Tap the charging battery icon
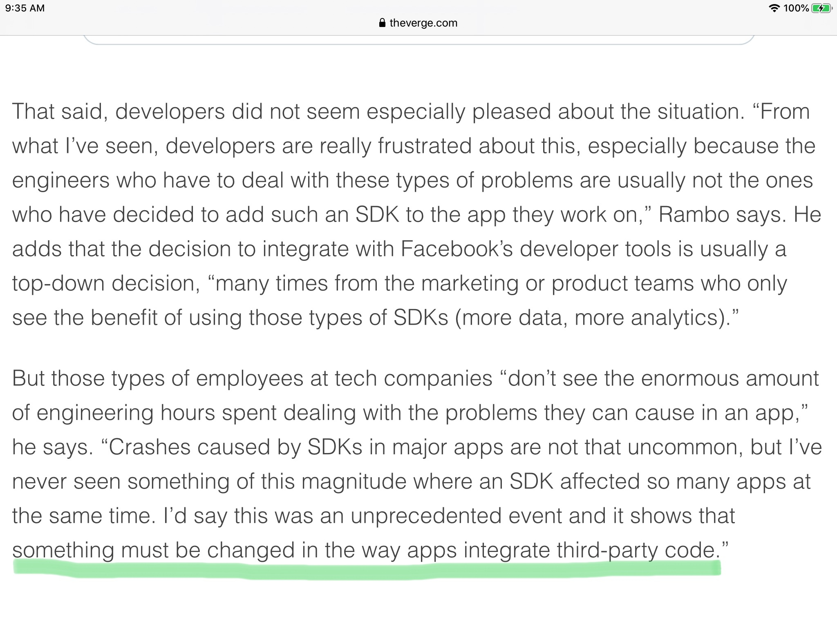This screenshot has width=837, height=628. (x=821, y=8)
